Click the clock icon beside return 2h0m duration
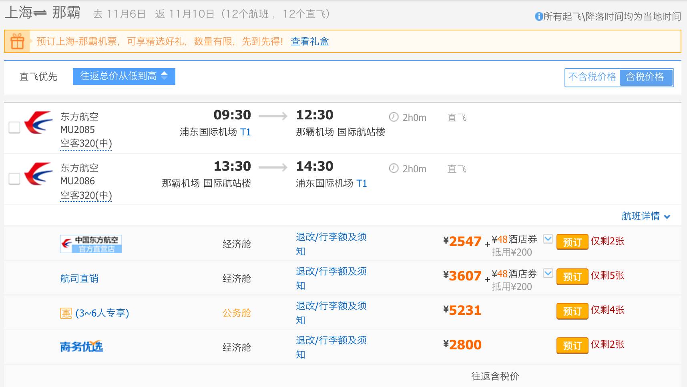Screen dimensions: 687x387 click(x=393, y=169)
